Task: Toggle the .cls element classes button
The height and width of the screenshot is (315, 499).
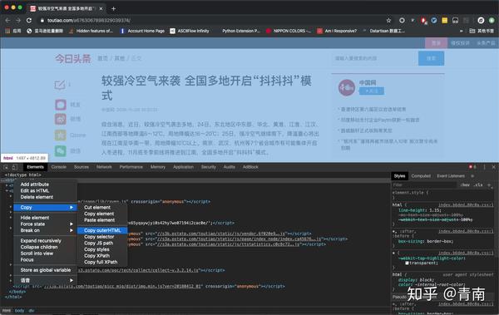Action: point(478,185)
